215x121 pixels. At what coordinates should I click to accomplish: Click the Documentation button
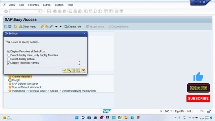(118, 27)
